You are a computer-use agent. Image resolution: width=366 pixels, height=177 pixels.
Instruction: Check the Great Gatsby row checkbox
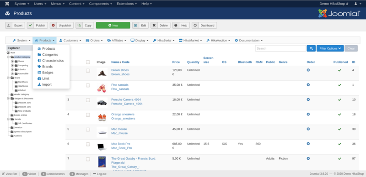[88, 159]
